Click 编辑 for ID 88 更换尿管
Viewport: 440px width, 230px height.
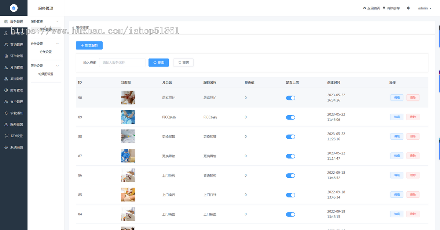(397, 136)
